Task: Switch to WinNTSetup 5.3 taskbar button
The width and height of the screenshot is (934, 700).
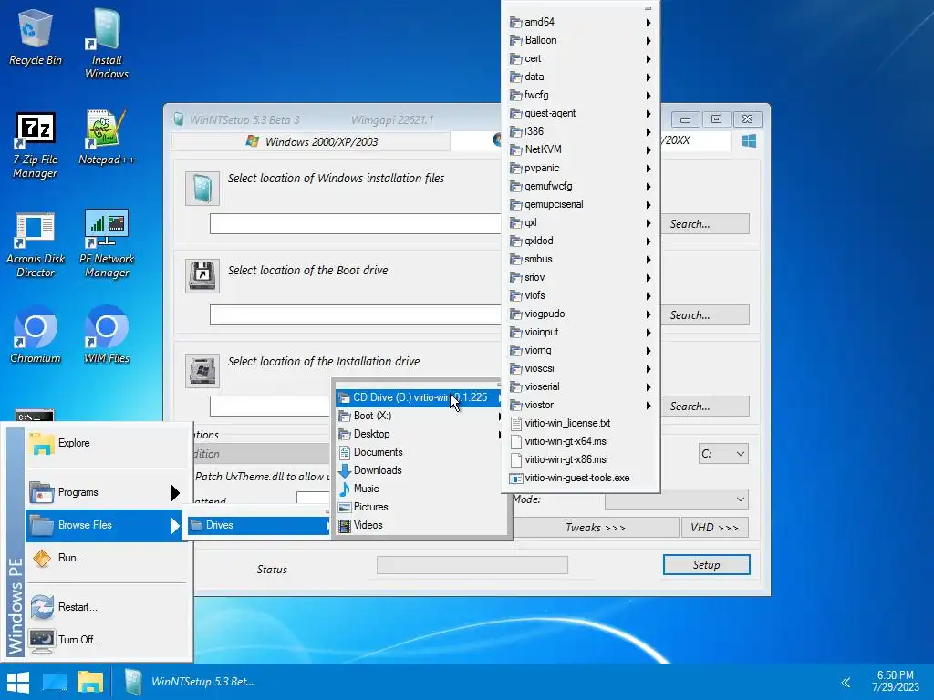Action: 191,682
